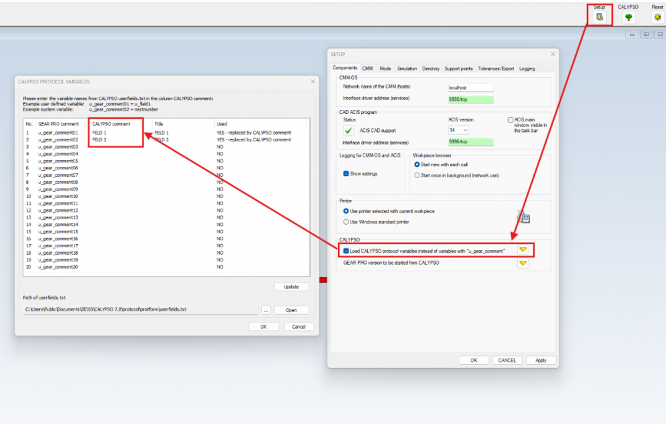Switch to the Simulation tab

coord(407,69)
